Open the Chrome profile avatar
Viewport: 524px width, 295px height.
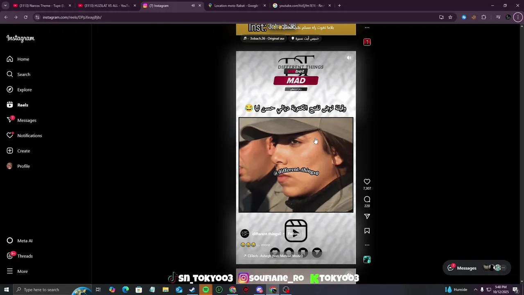click(508, 17)
